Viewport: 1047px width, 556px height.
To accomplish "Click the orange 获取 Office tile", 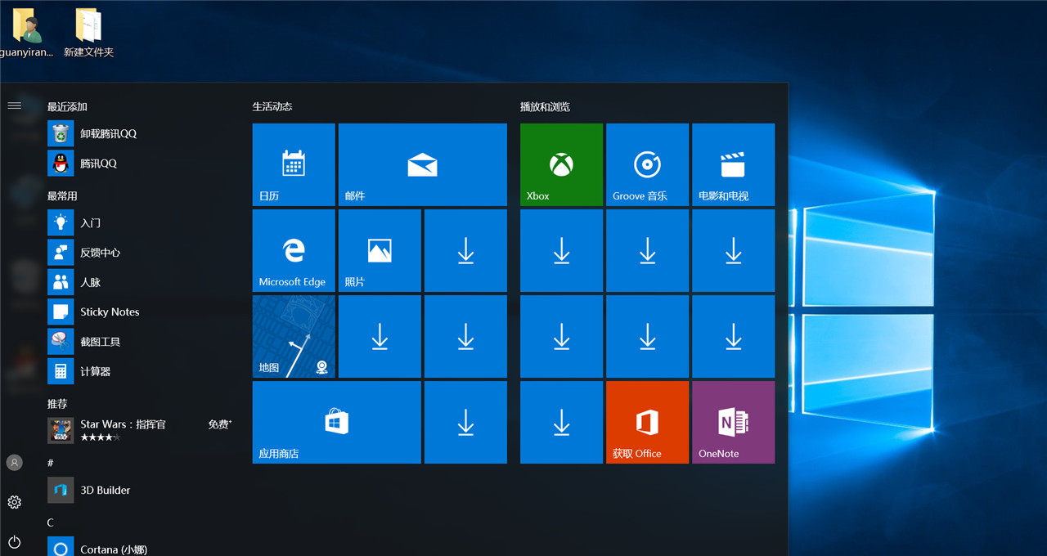I will [647, 422].
